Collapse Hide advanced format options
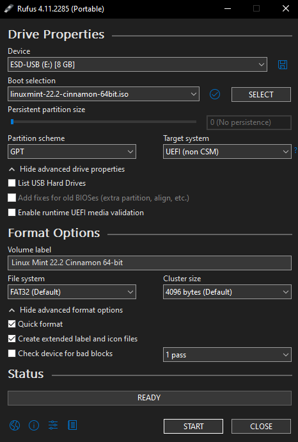This screenshot has height=442, width=298. (x=66, y=310)
